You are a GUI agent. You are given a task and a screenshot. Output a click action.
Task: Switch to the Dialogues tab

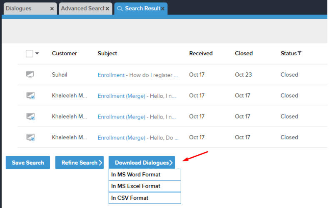tap(25, 8)
